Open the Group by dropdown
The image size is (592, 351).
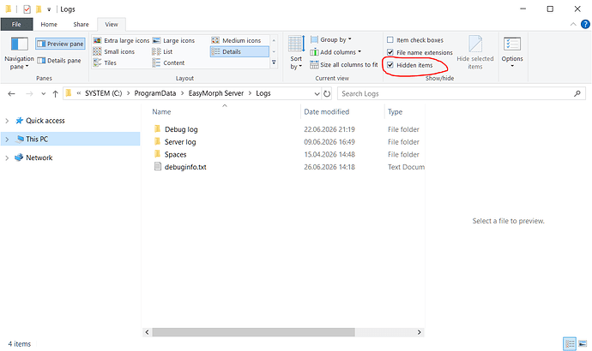point(331,39)
